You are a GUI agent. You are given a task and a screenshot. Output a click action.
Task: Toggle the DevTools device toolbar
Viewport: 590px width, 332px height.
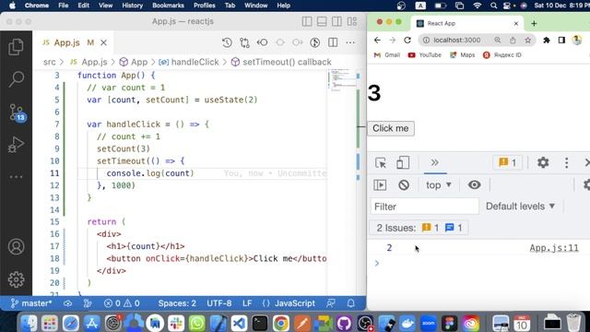pyautogui.click(x=403, y=163)
